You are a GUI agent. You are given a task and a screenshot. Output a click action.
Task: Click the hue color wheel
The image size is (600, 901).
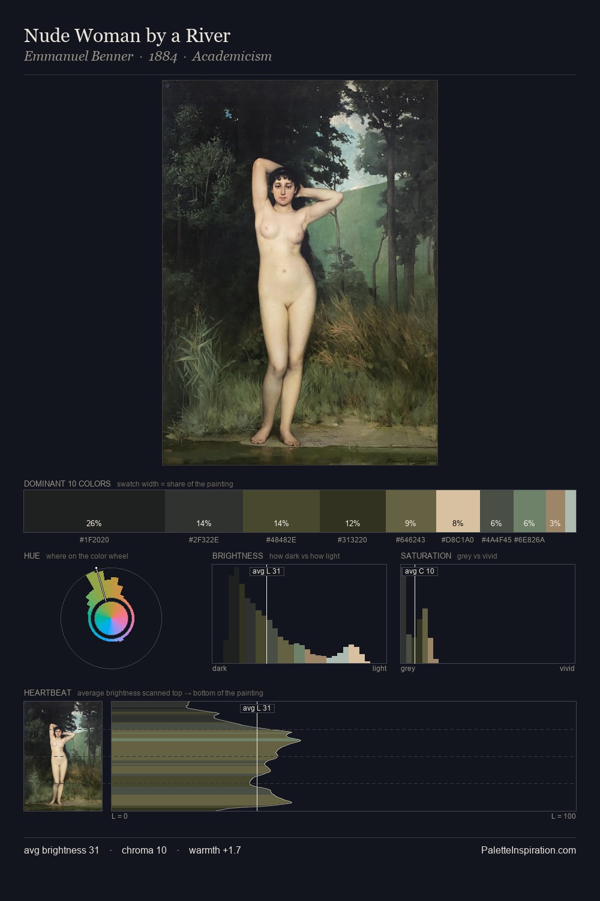[x=111, y=618]
